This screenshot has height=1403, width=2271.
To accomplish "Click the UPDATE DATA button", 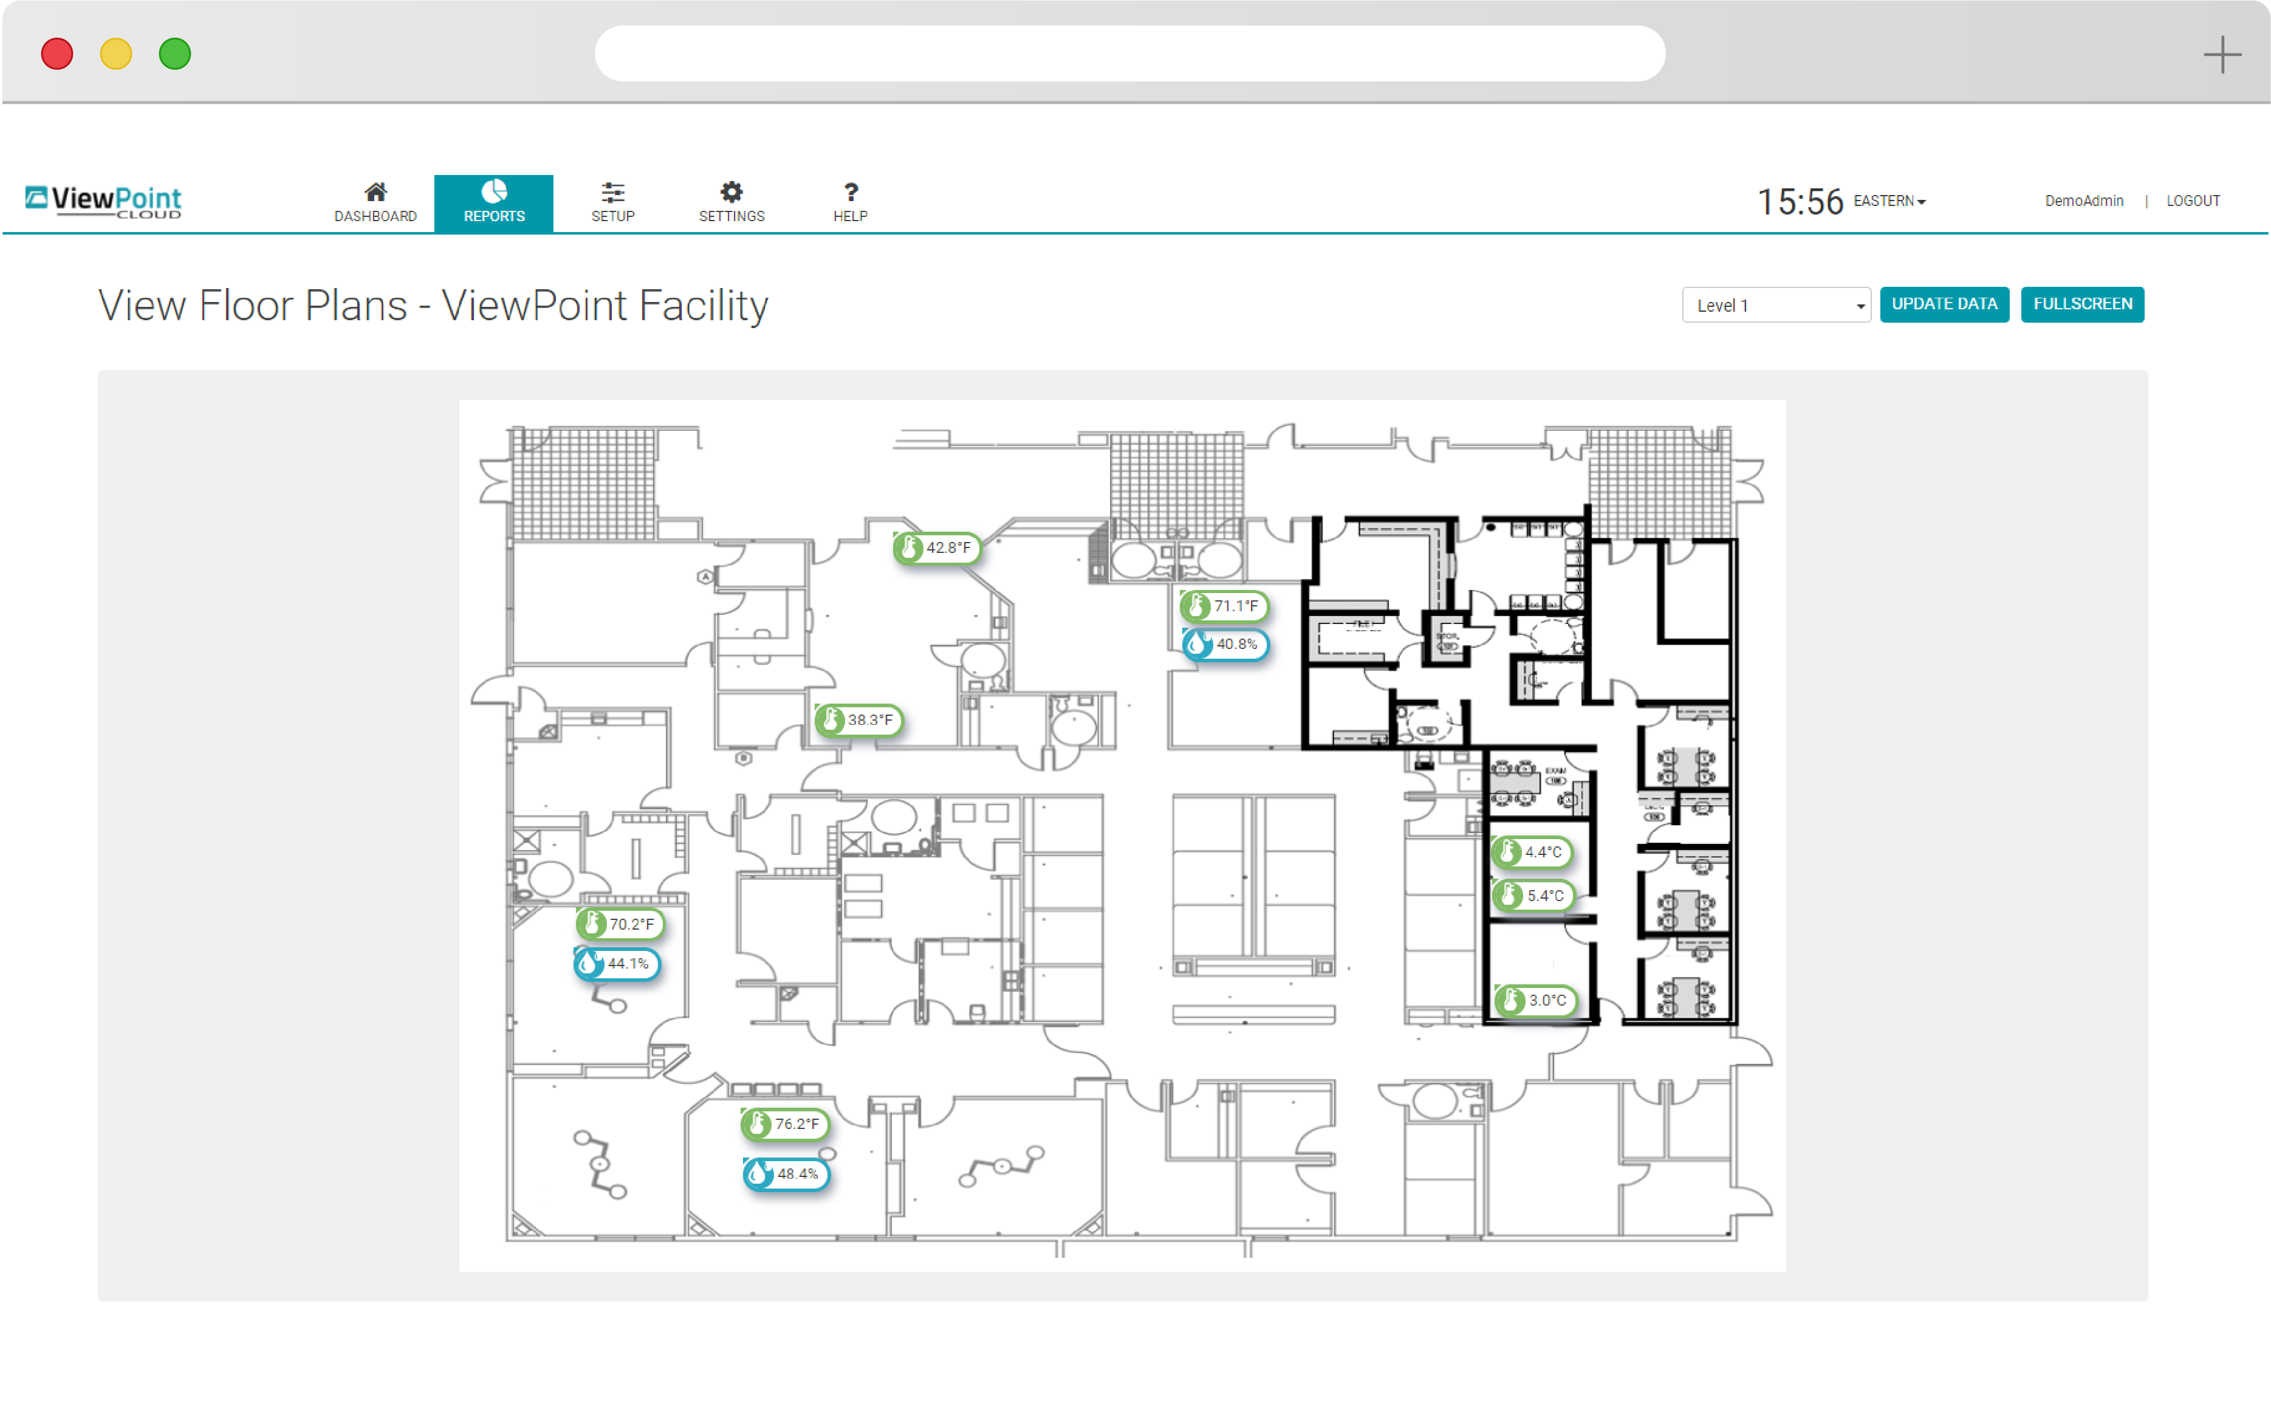I will click(x=1944, y=304).
